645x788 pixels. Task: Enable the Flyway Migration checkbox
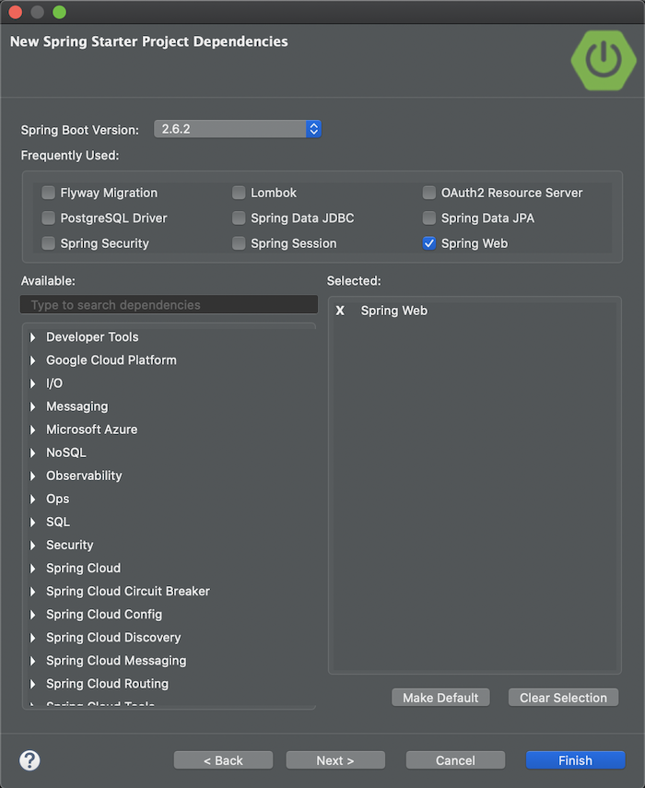[x=48, y=193]
